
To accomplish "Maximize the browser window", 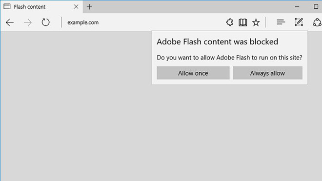I will pos(316,7).
